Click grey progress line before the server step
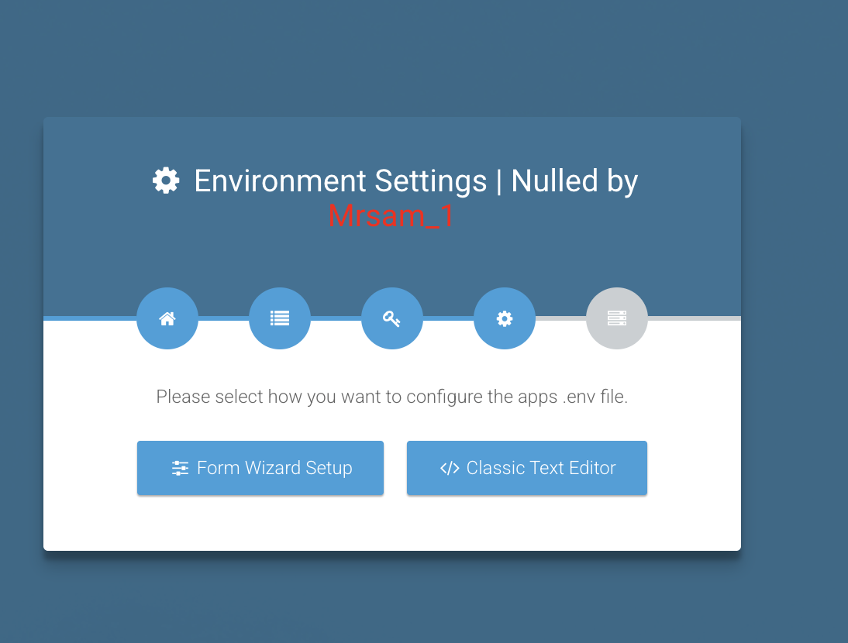This screenshot has width=848, height=643. pyautogui.click(x=561, y=318)
